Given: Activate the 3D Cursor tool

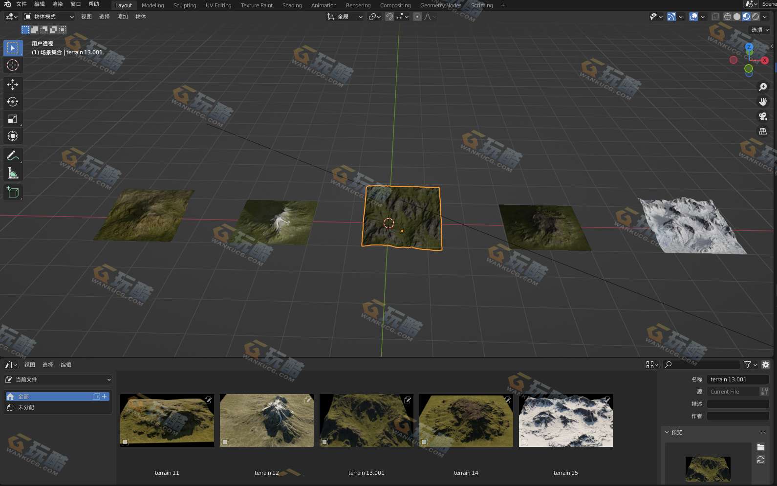Looking at the screenshot, I should (13, 65).
